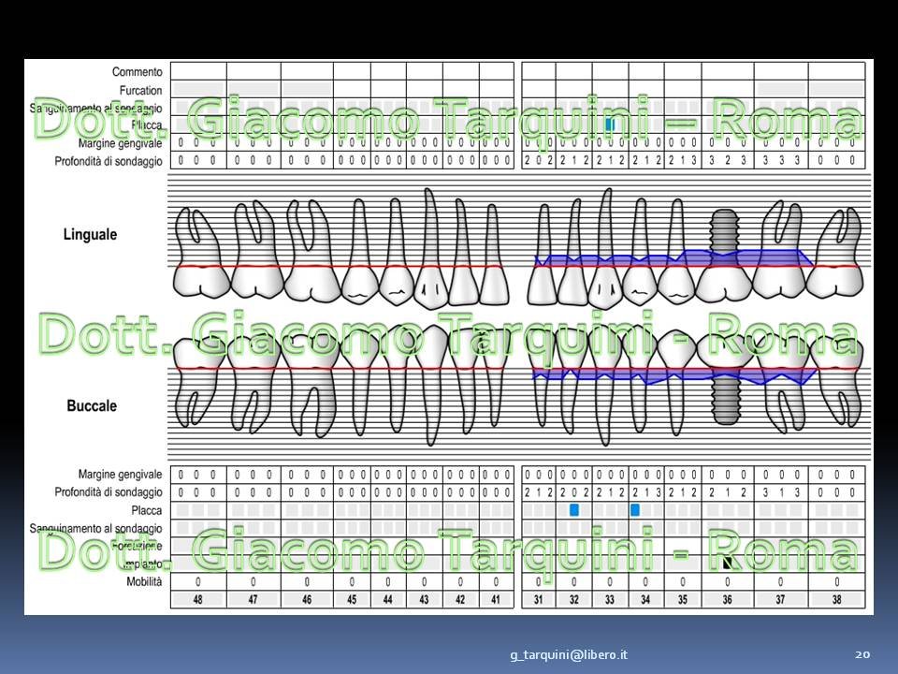
Task: Select tooth number 31 label
Action: (x=539, y=599)
